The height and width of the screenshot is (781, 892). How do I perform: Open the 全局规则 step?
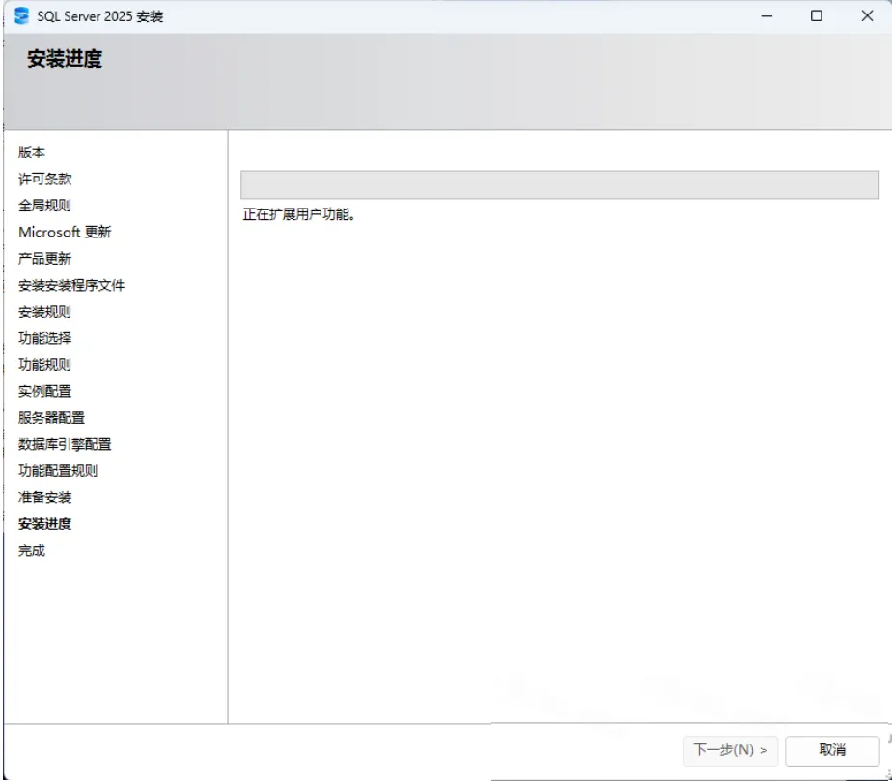pyautogui.click(x=44, y=206)
